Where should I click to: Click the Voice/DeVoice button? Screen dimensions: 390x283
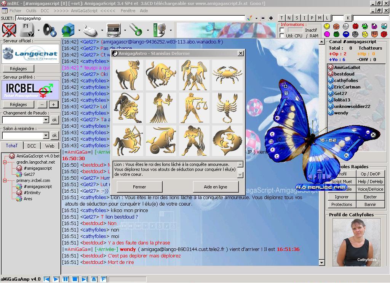click(370, 189)
